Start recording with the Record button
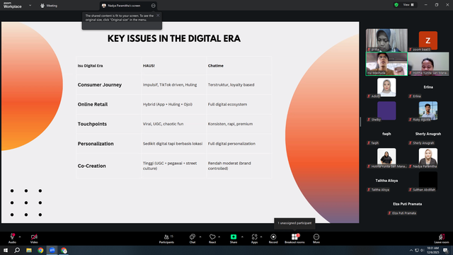The width and height of the screenshot is (453, 255). tap(273, 239)
